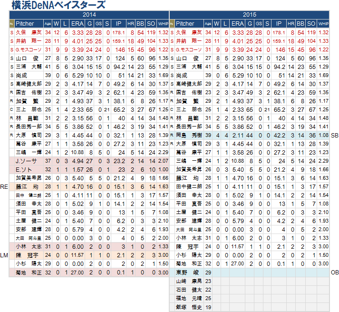
Task: Click the RE label beside 藤江 均 row
Action: (x=4, y=187)
